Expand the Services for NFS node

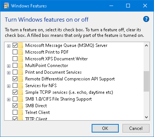pos(9,86)
